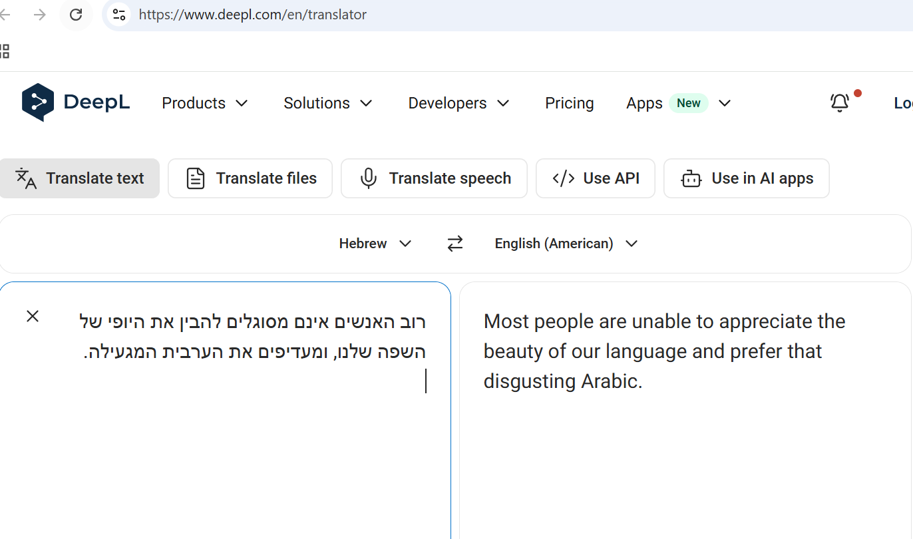Expand the Products menu

coord(205,103)
